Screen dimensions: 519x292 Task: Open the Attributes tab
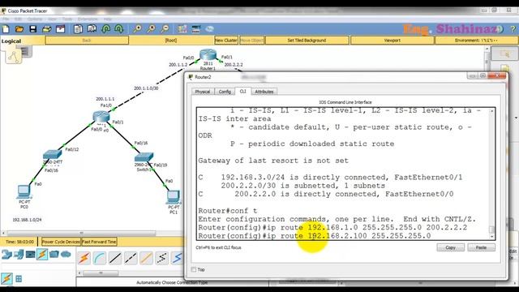click(264, 92)
